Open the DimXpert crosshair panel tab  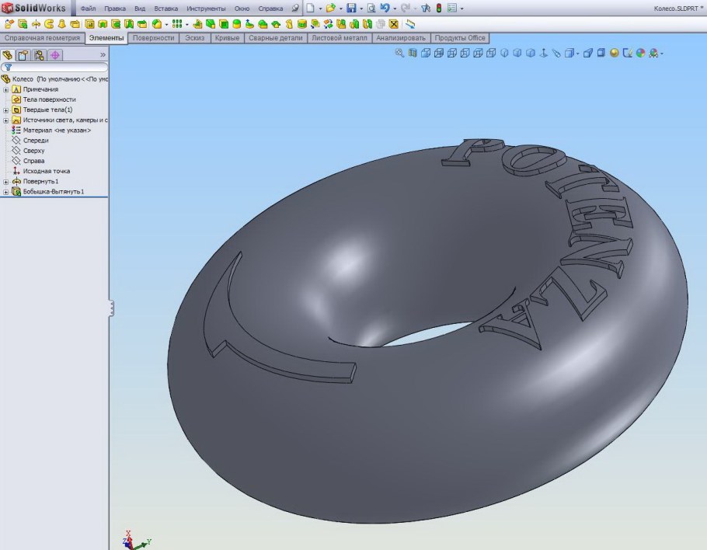pyautogui.click(x=54, y=55)
